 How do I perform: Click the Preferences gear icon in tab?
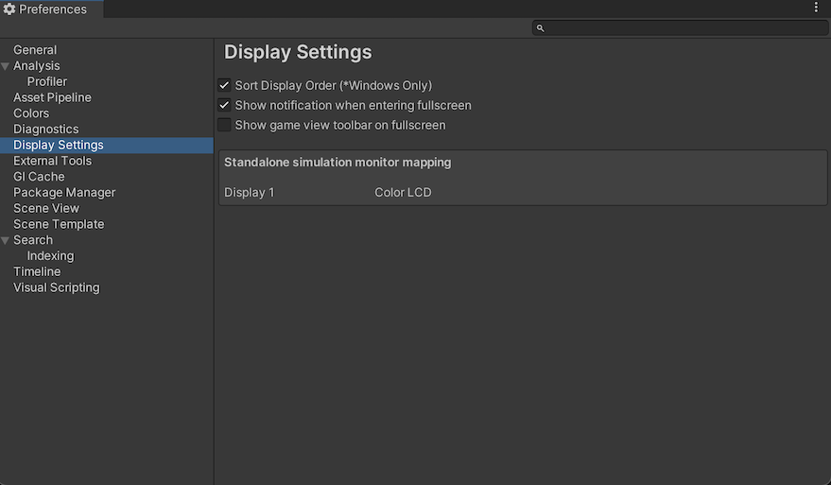9,9
